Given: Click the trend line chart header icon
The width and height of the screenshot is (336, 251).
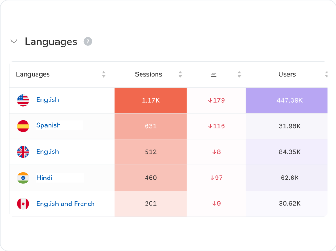Looking at the screenshot, I should point(213,74).
